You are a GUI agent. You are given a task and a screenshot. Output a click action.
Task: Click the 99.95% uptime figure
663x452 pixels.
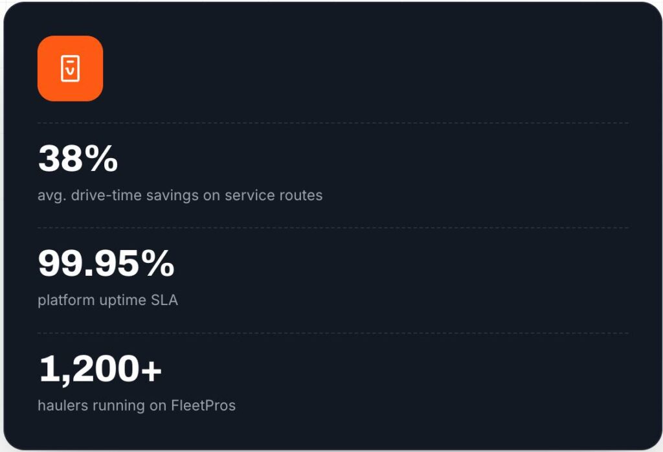pos(106,263)
